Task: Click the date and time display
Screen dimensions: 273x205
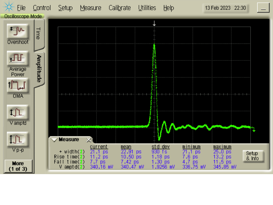Action: [x=225, y=8]
